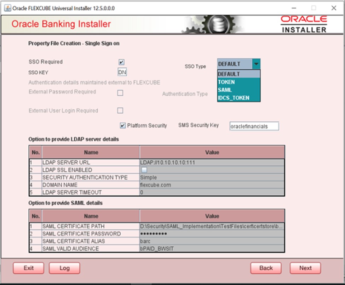The width and height of the screenshot is (345, 285).
Task: Click the DOMAIN NAME row label
Action: coord(91,185)
